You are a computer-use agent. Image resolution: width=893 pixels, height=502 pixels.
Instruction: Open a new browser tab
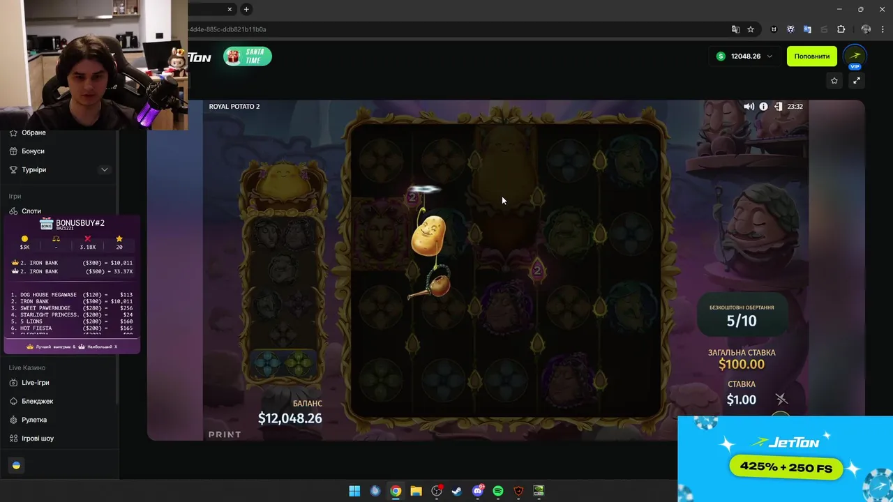(x=246, y=9)
